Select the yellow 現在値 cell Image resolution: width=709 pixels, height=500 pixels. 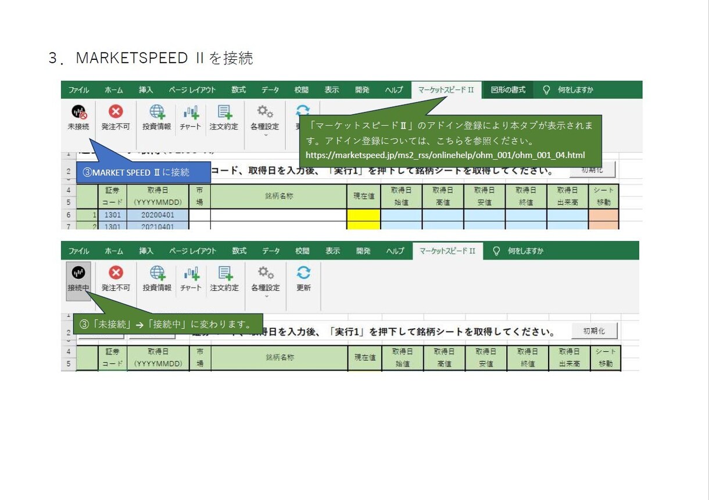pyautogui.click(x=364, y=214)
